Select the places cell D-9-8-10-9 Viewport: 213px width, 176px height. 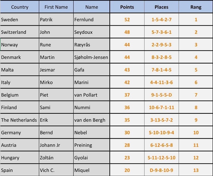(x=161, y=170)
